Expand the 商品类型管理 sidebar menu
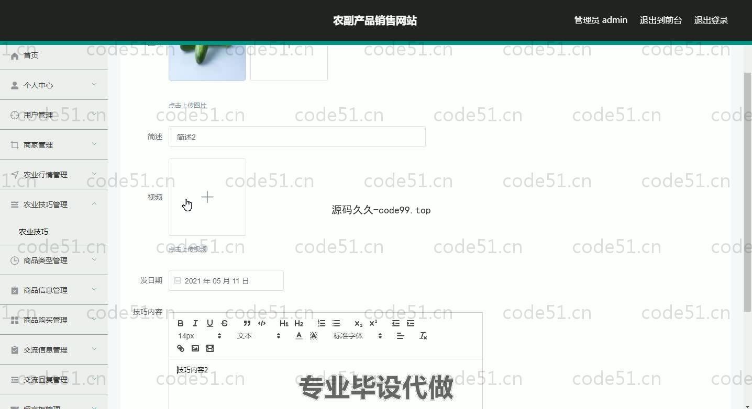 coord(54,260)
